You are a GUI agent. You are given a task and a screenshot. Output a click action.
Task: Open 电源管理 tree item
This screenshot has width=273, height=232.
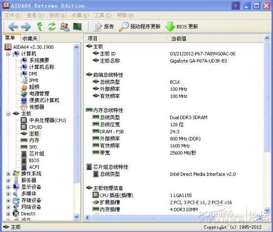click(39, 94)
